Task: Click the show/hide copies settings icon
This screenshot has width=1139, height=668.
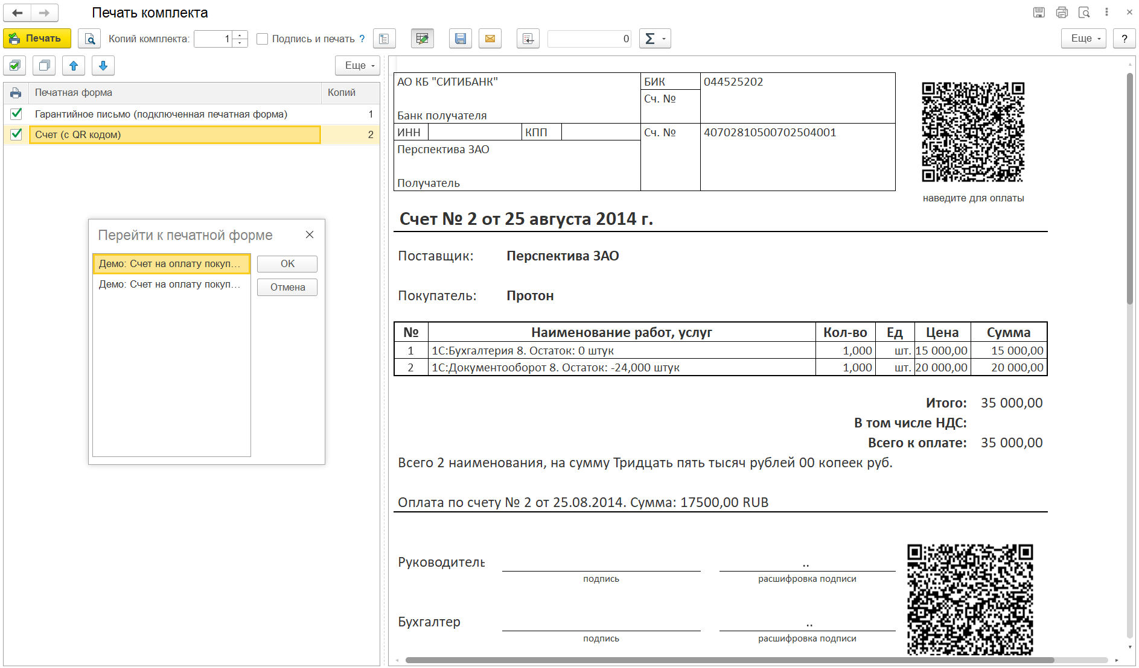Action: point(528,39)
